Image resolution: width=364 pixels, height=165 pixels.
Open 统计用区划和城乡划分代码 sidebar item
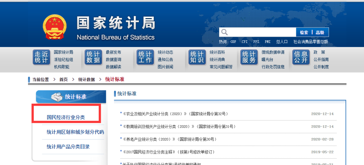coord(75,132)
